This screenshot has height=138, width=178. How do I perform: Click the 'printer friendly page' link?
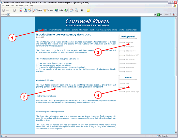coord(132,91)
